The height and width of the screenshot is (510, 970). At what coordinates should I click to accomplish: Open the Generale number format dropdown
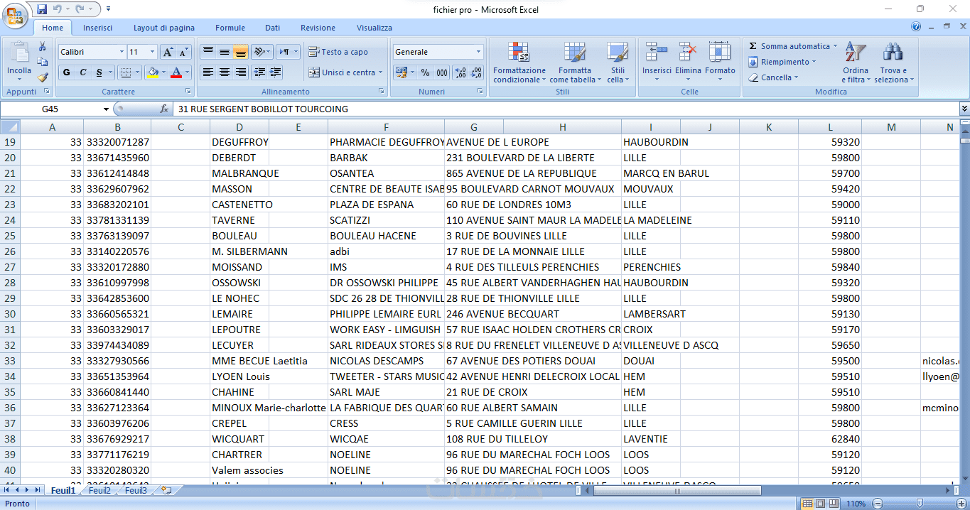[478, 52]
